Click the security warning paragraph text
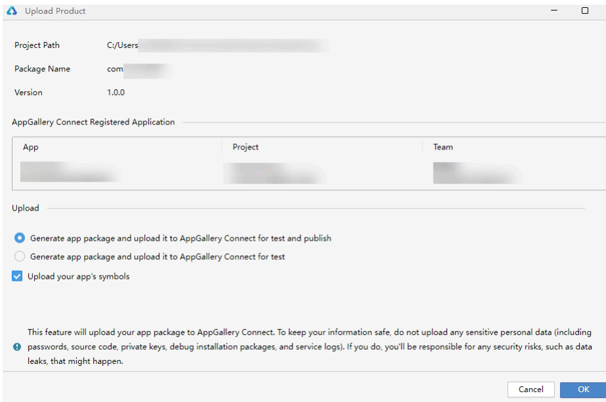606x402 pixels. click(x=310, y=347)
